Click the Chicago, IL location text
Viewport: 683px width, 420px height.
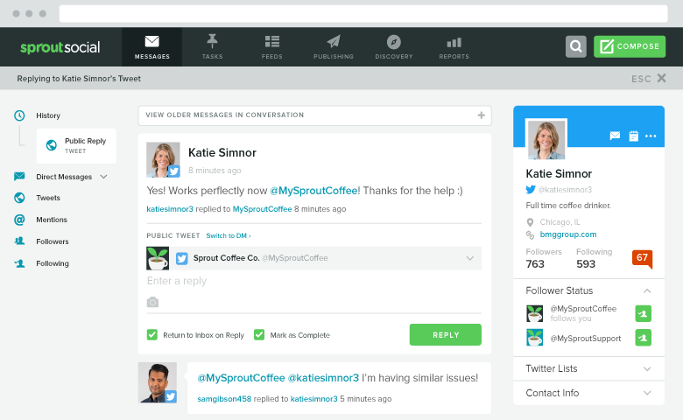click(560, 222)
